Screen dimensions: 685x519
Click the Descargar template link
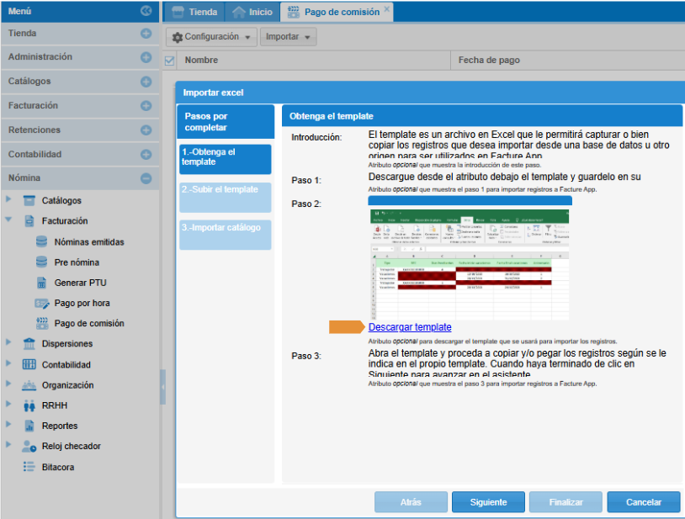pyautogui.click(x=410, y=327)
